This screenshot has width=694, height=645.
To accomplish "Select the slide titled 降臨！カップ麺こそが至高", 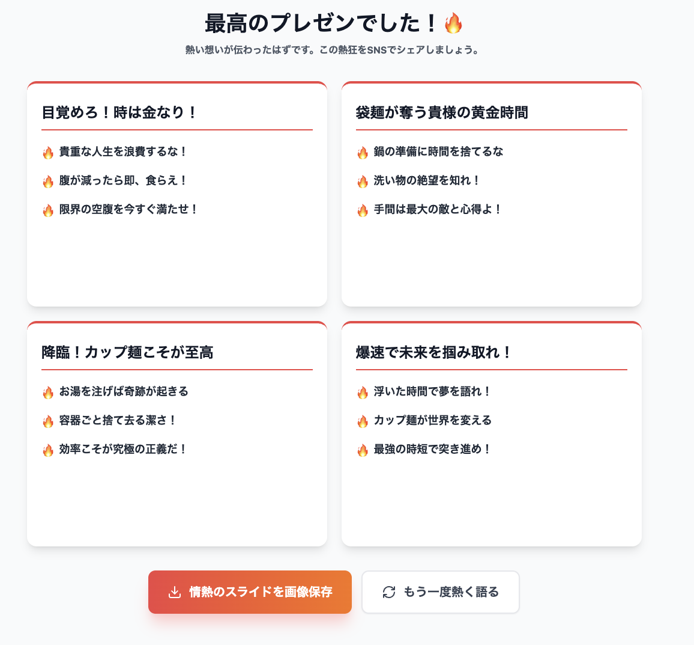I will pos(177,434).
